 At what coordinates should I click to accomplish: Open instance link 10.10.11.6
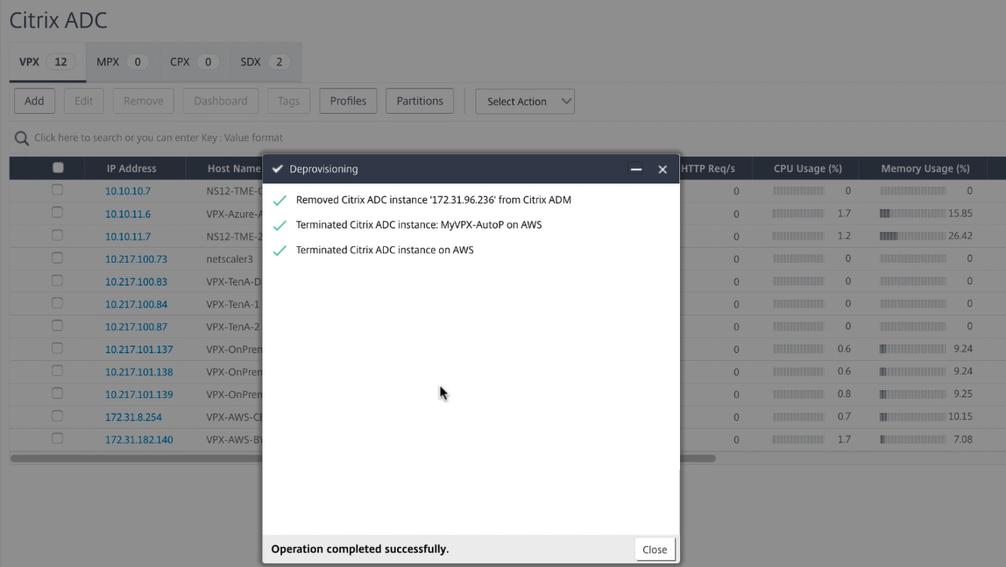pos(128,214)
